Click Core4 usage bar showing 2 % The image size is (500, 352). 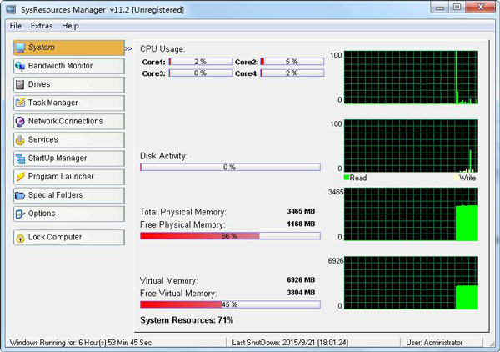(292, 73)
